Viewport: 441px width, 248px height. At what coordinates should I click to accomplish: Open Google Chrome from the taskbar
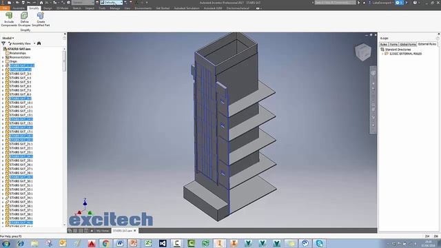(105, 243)
